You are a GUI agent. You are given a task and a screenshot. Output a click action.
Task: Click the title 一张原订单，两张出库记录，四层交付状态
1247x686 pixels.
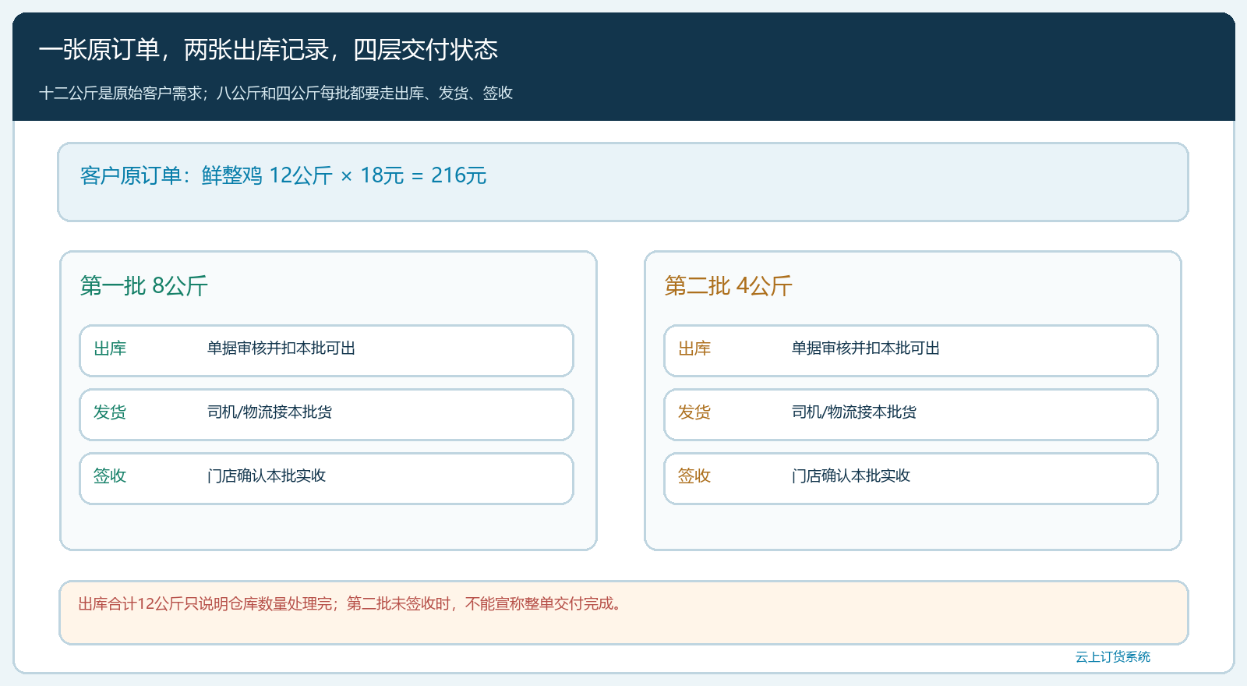269,50
